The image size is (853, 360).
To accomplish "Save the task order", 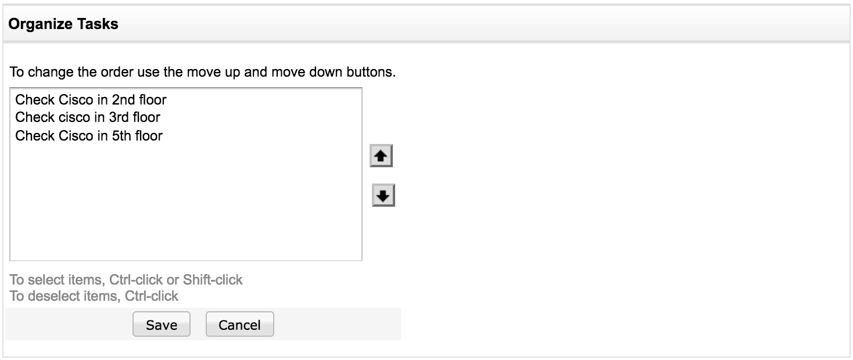I will point(162,325).
